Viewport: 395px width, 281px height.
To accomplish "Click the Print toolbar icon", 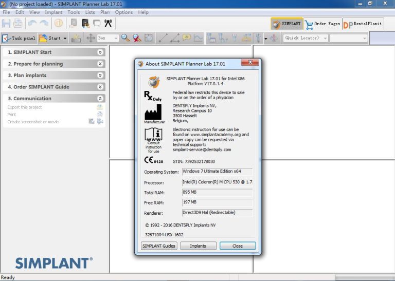I will 17,24.
